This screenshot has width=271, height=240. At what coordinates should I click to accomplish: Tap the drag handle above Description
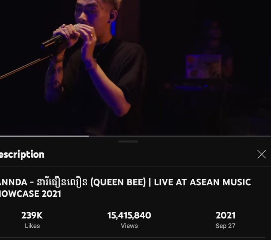tap(128, 141)
